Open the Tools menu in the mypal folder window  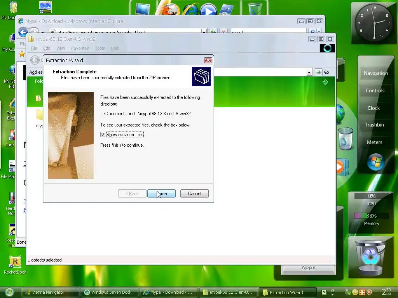coord(100,48)
